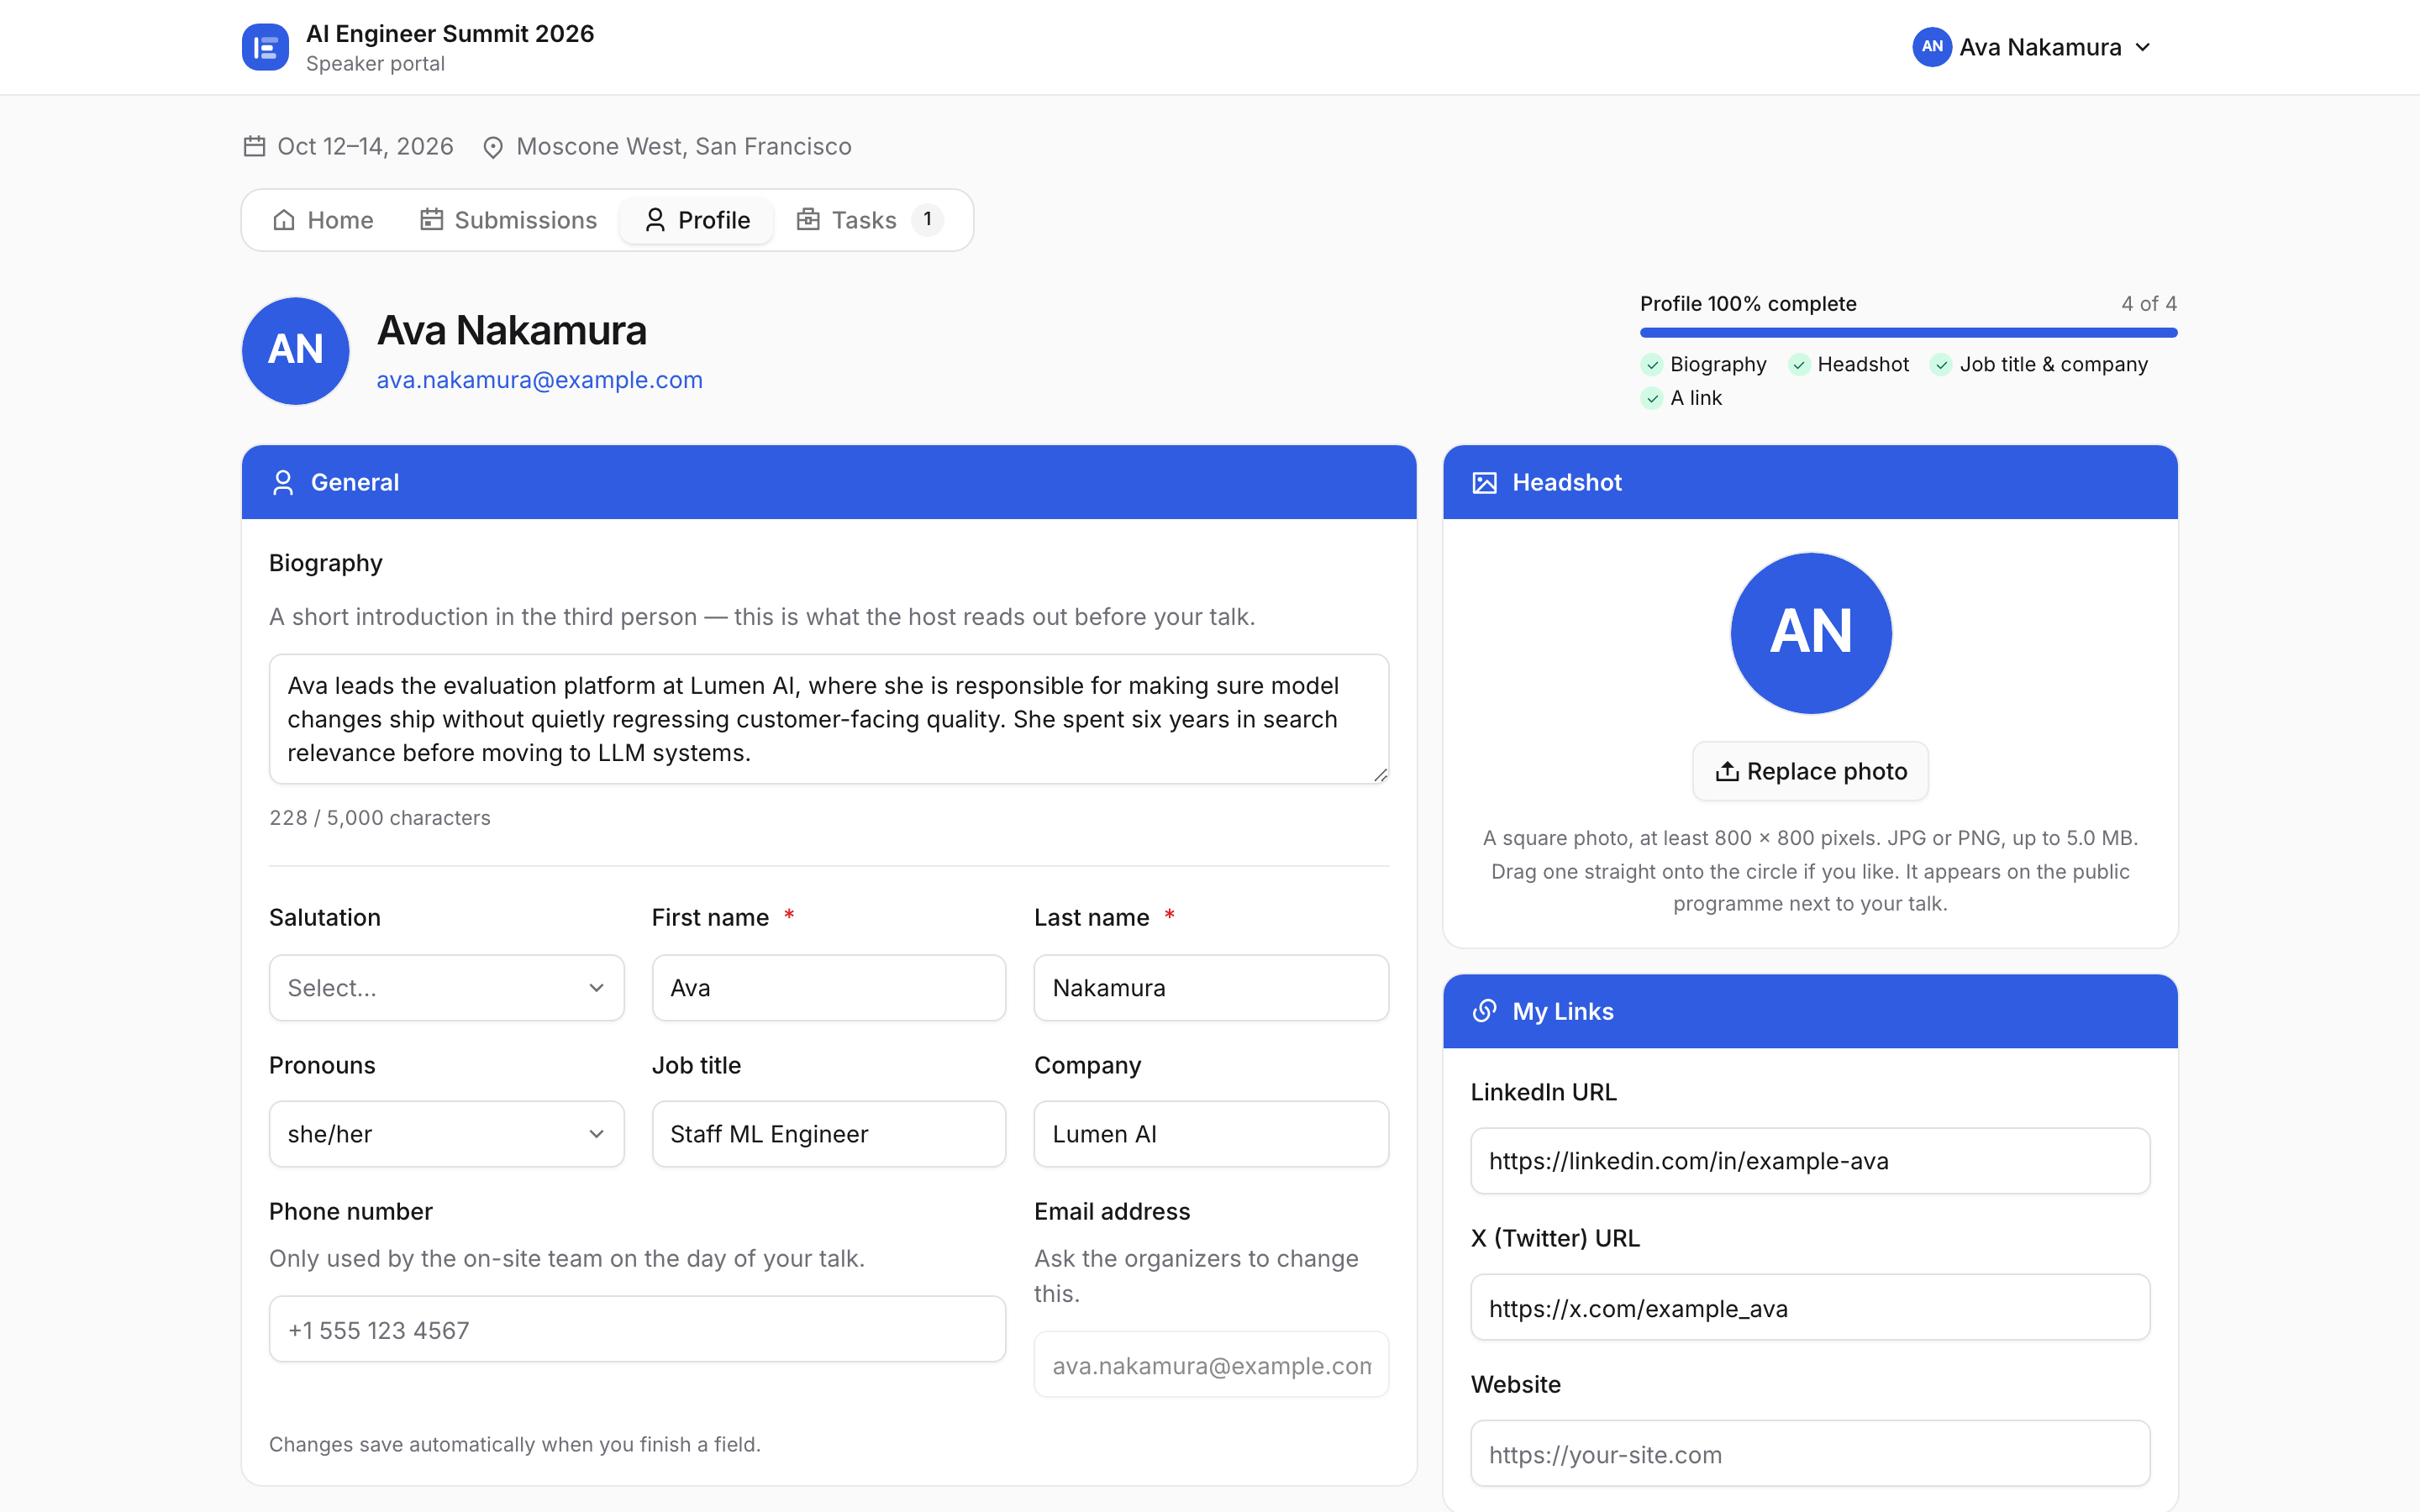The width and height of the screenshot is (2420, 1512).
Task: Click the Website URL field
Action: 1810,1454
